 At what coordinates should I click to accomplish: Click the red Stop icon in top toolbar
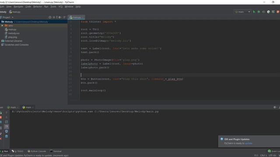(x=278, y=12)
